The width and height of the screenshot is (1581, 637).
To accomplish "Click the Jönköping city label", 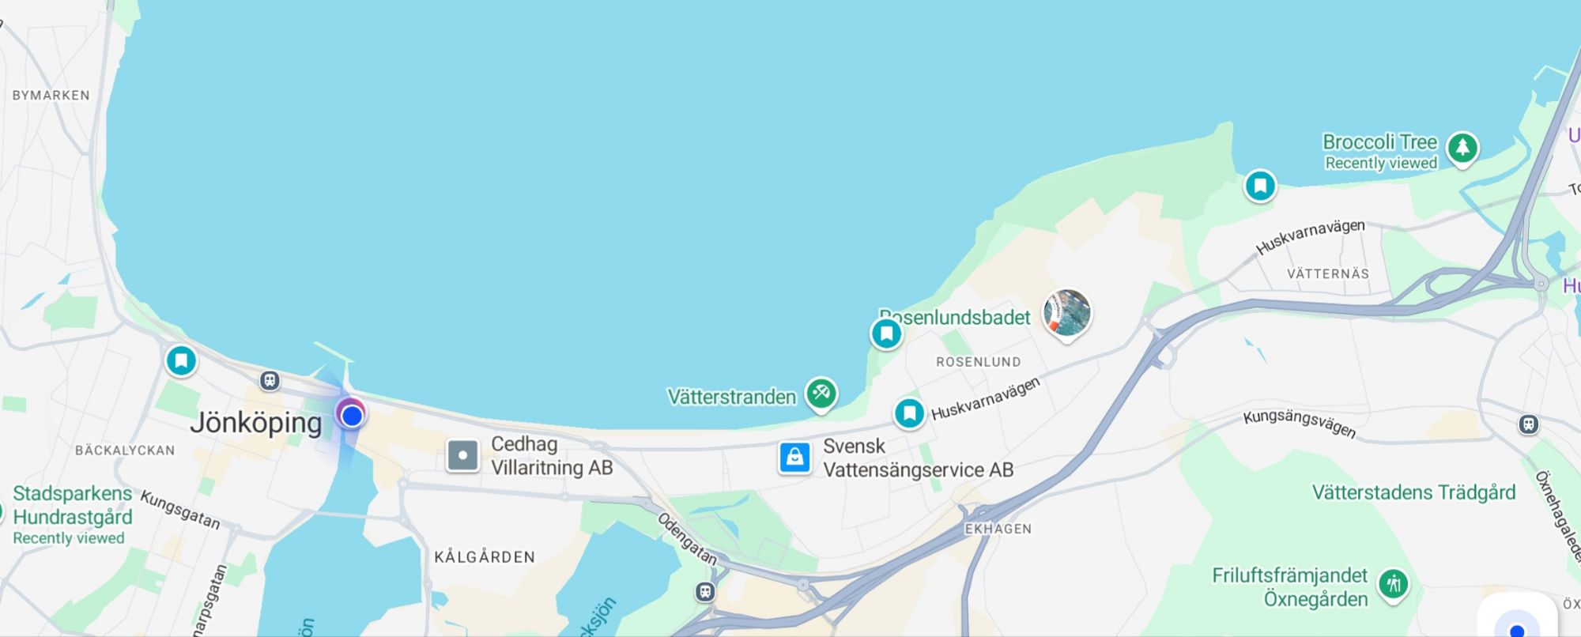I will [256, 423].
